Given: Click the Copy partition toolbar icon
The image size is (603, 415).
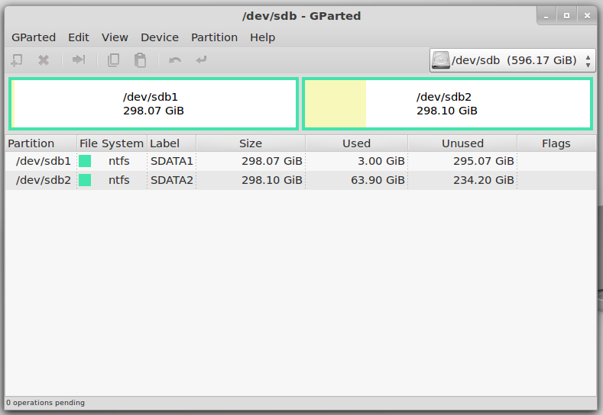Looking at the screenshot, I should [x=114, y=60].
